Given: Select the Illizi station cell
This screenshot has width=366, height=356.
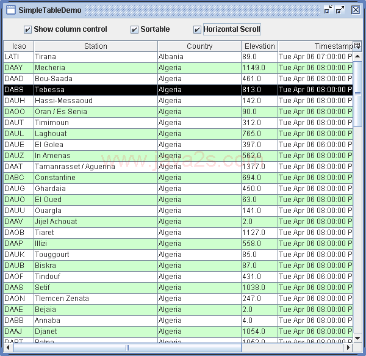Looking at the screenshot, I should (96, 244).
